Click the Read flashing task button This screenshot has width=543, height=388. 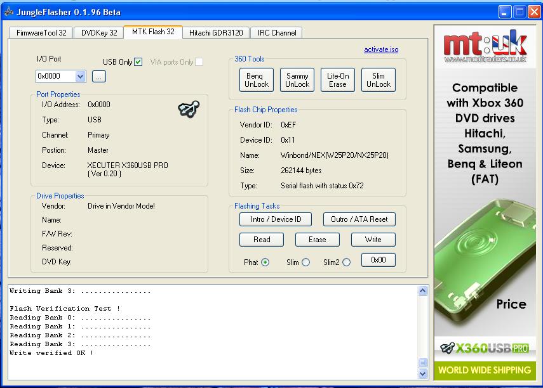pos(262,240)
